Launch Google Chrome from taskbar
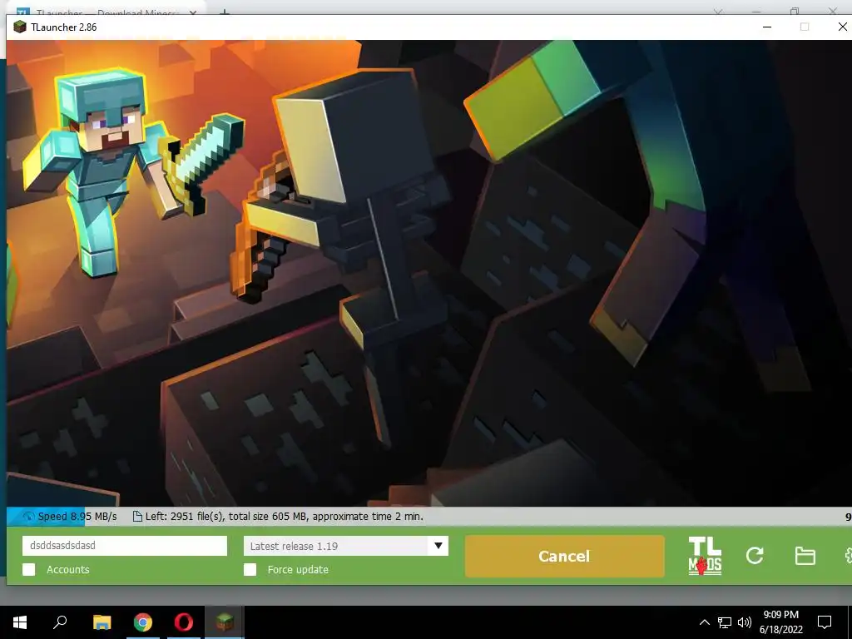 [143, 622]
